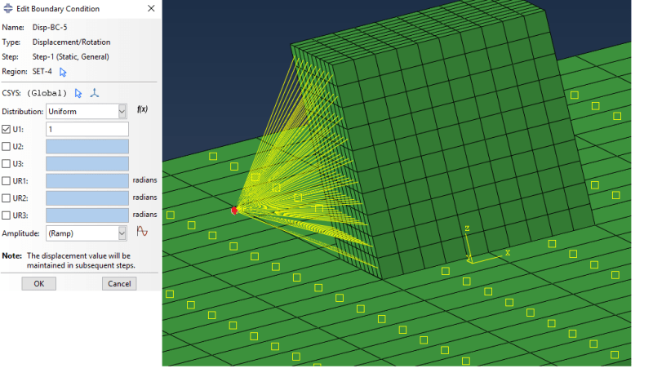Enable the UR2 rotation checkbox
Screen dimensions: 653x386
pos(7,197)
